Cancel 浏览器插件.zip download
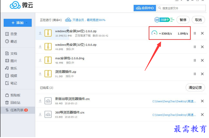Viewport: 209px width, 138px height. [x=202, y=74]
